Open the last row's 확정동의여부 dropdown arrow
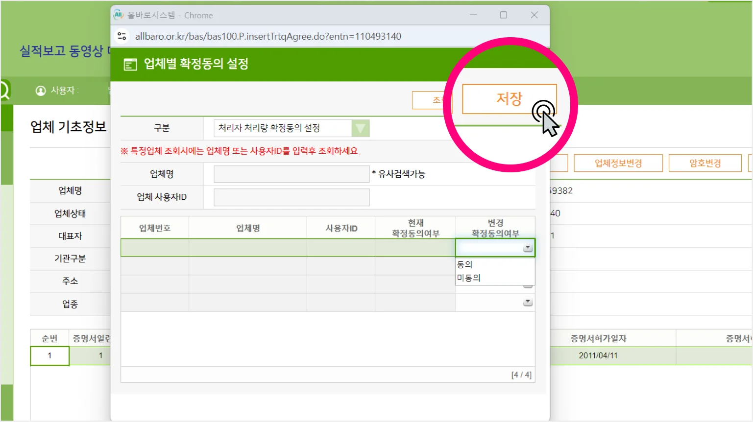753x422 pixels. [x=528, y=303]
